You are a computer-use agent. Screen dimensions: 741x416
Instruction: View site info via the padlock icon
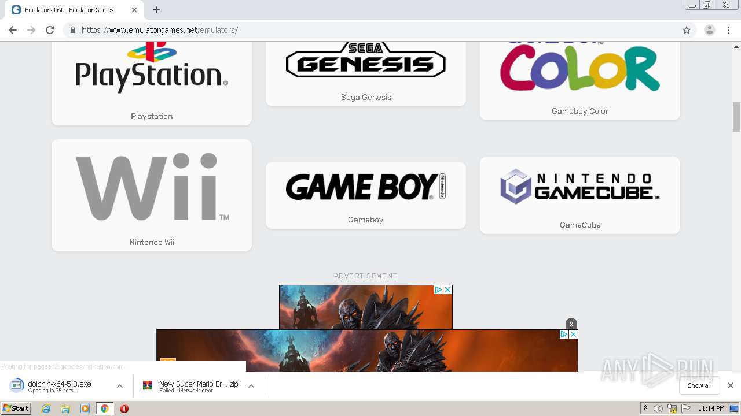pos(72,30)
